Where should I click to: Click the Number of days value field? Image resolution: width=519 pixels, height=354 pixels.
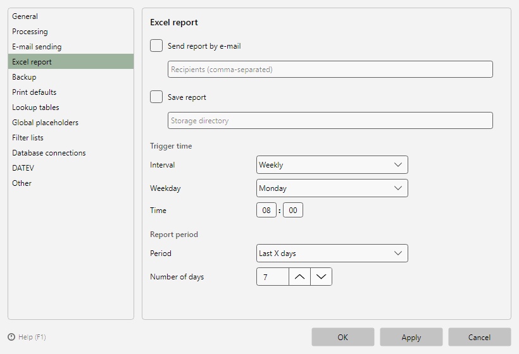(x=273, y=277)
